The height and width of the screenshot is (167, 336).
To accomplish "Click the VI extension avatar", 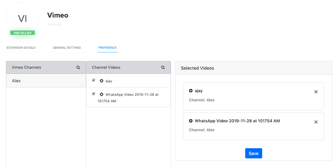I will (22, 19).
